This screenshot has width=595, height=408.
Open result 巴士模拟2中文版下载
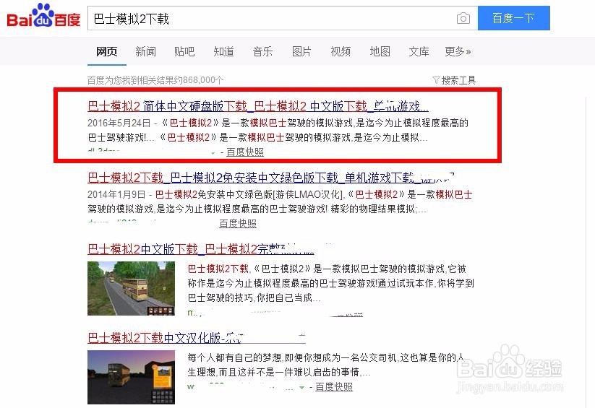point(201,249)
